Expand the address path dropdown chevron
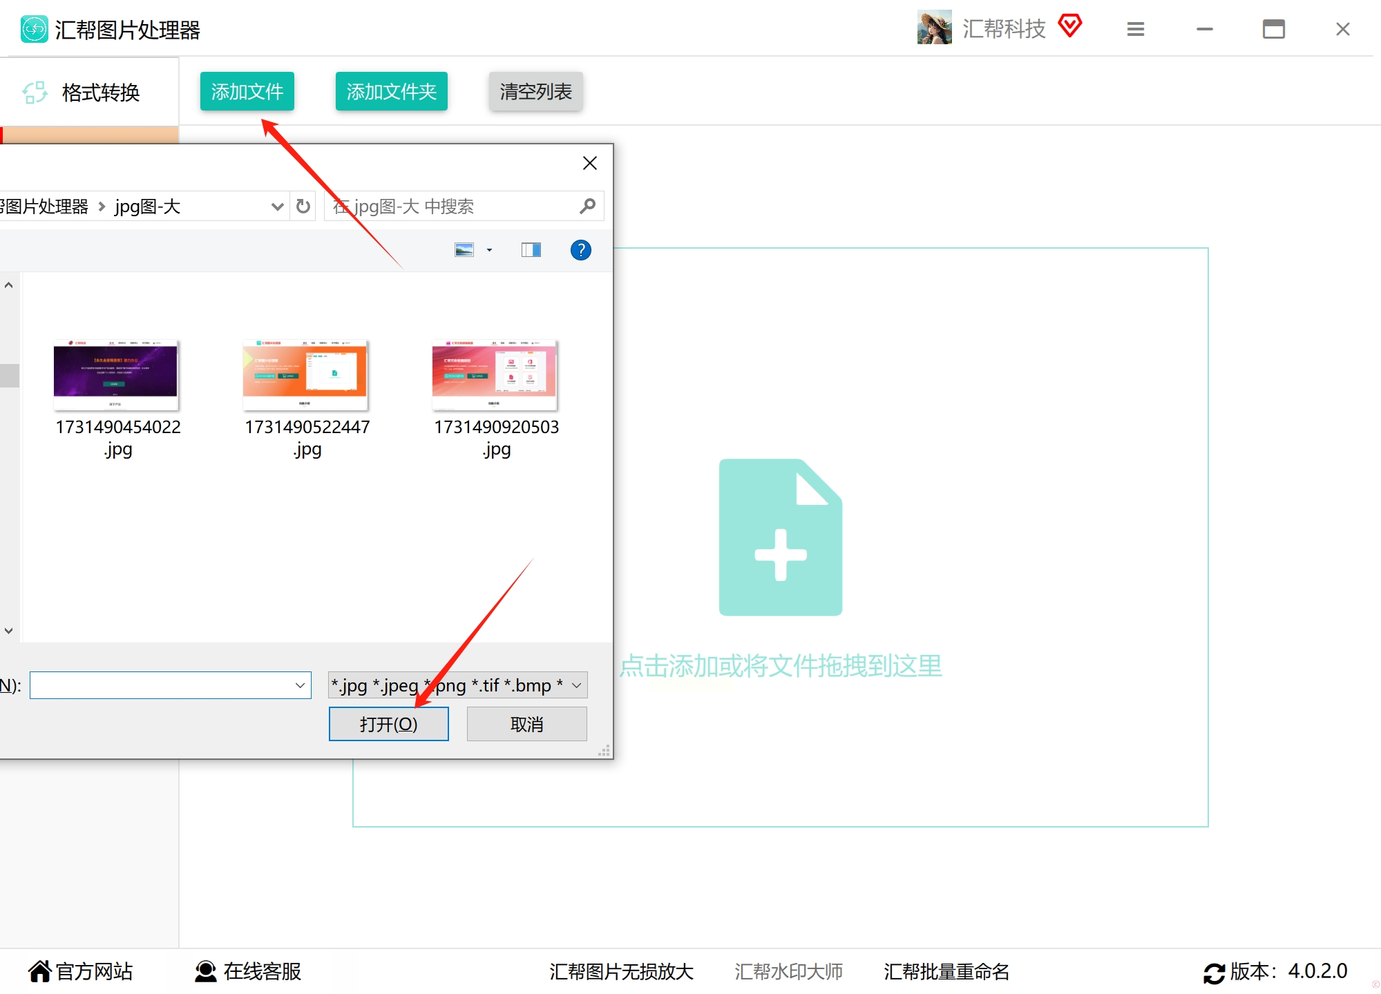This screenshot has width=1381, height=994. pos(277,207)
